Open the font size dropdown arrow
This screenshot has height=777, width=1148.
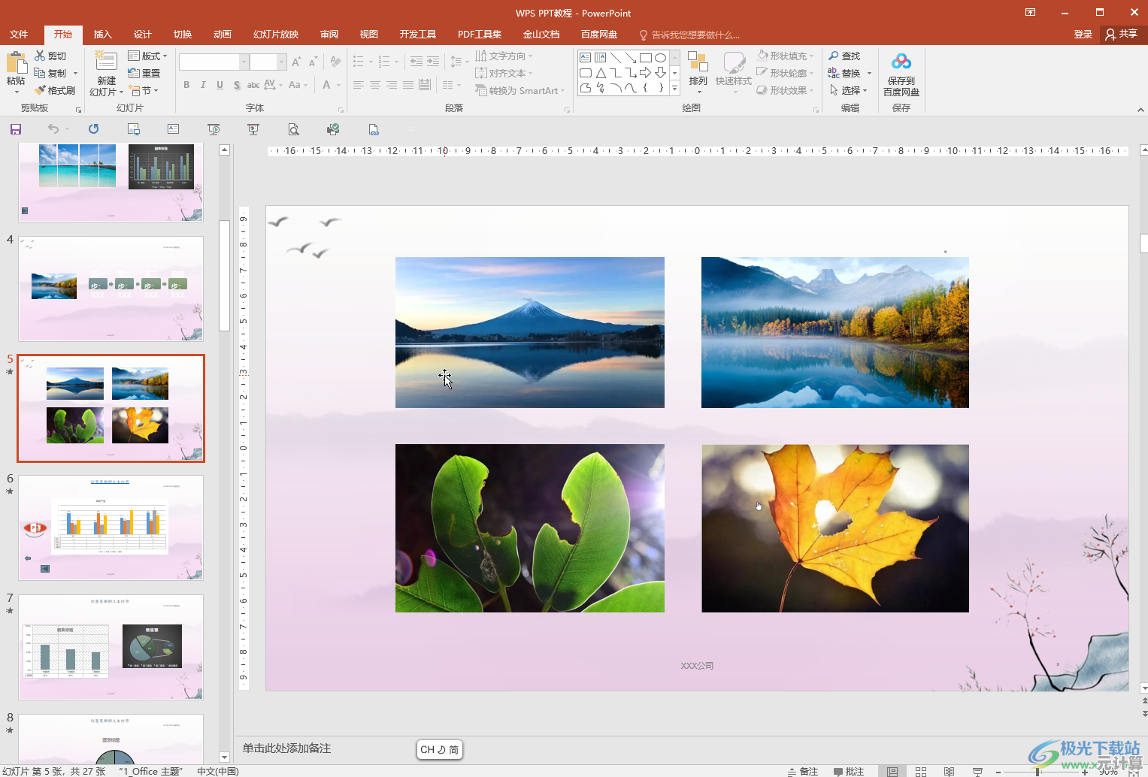[x=283, y=62]
